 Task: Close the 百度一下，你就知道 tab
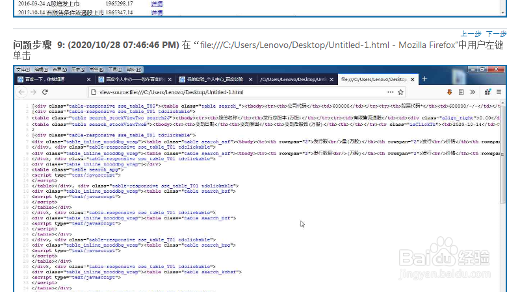point(88,79)
